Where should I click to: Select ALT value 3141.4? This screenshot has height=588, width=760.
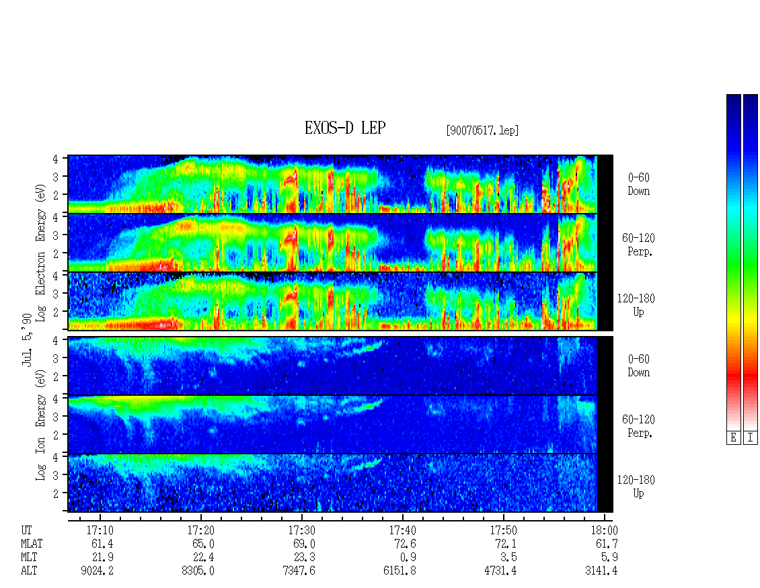pyautogui.click(x=601, y=571)
